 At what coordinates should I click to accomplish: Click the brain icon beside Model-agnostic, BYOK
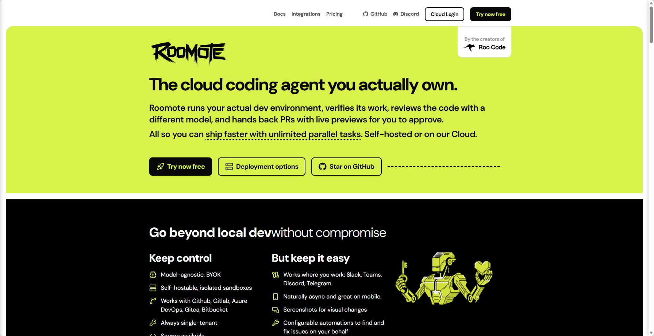pos(153,275)
